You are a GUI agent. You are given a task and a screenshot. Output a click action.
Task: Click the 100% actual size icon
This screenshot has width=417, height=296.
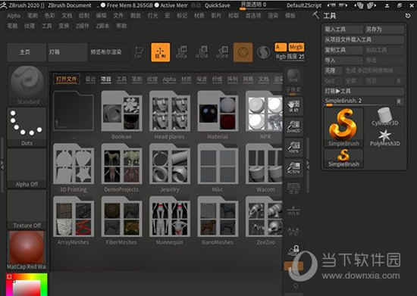point(293,147)
